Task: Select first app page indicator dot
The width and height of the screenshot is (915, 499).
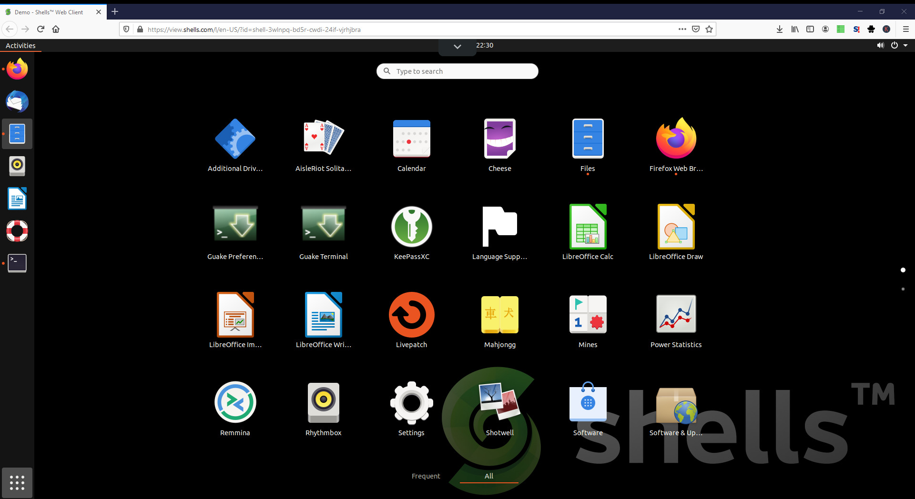Action: click(x=903, y=270)
